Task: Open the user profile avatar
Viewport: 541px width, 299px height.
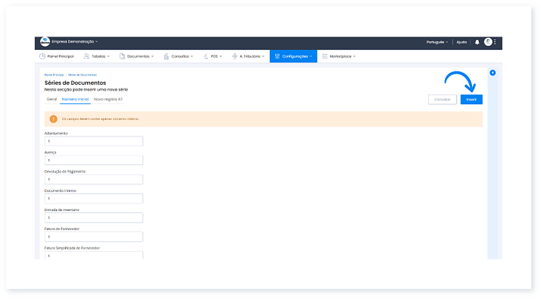Action: (x=488, y=42)
